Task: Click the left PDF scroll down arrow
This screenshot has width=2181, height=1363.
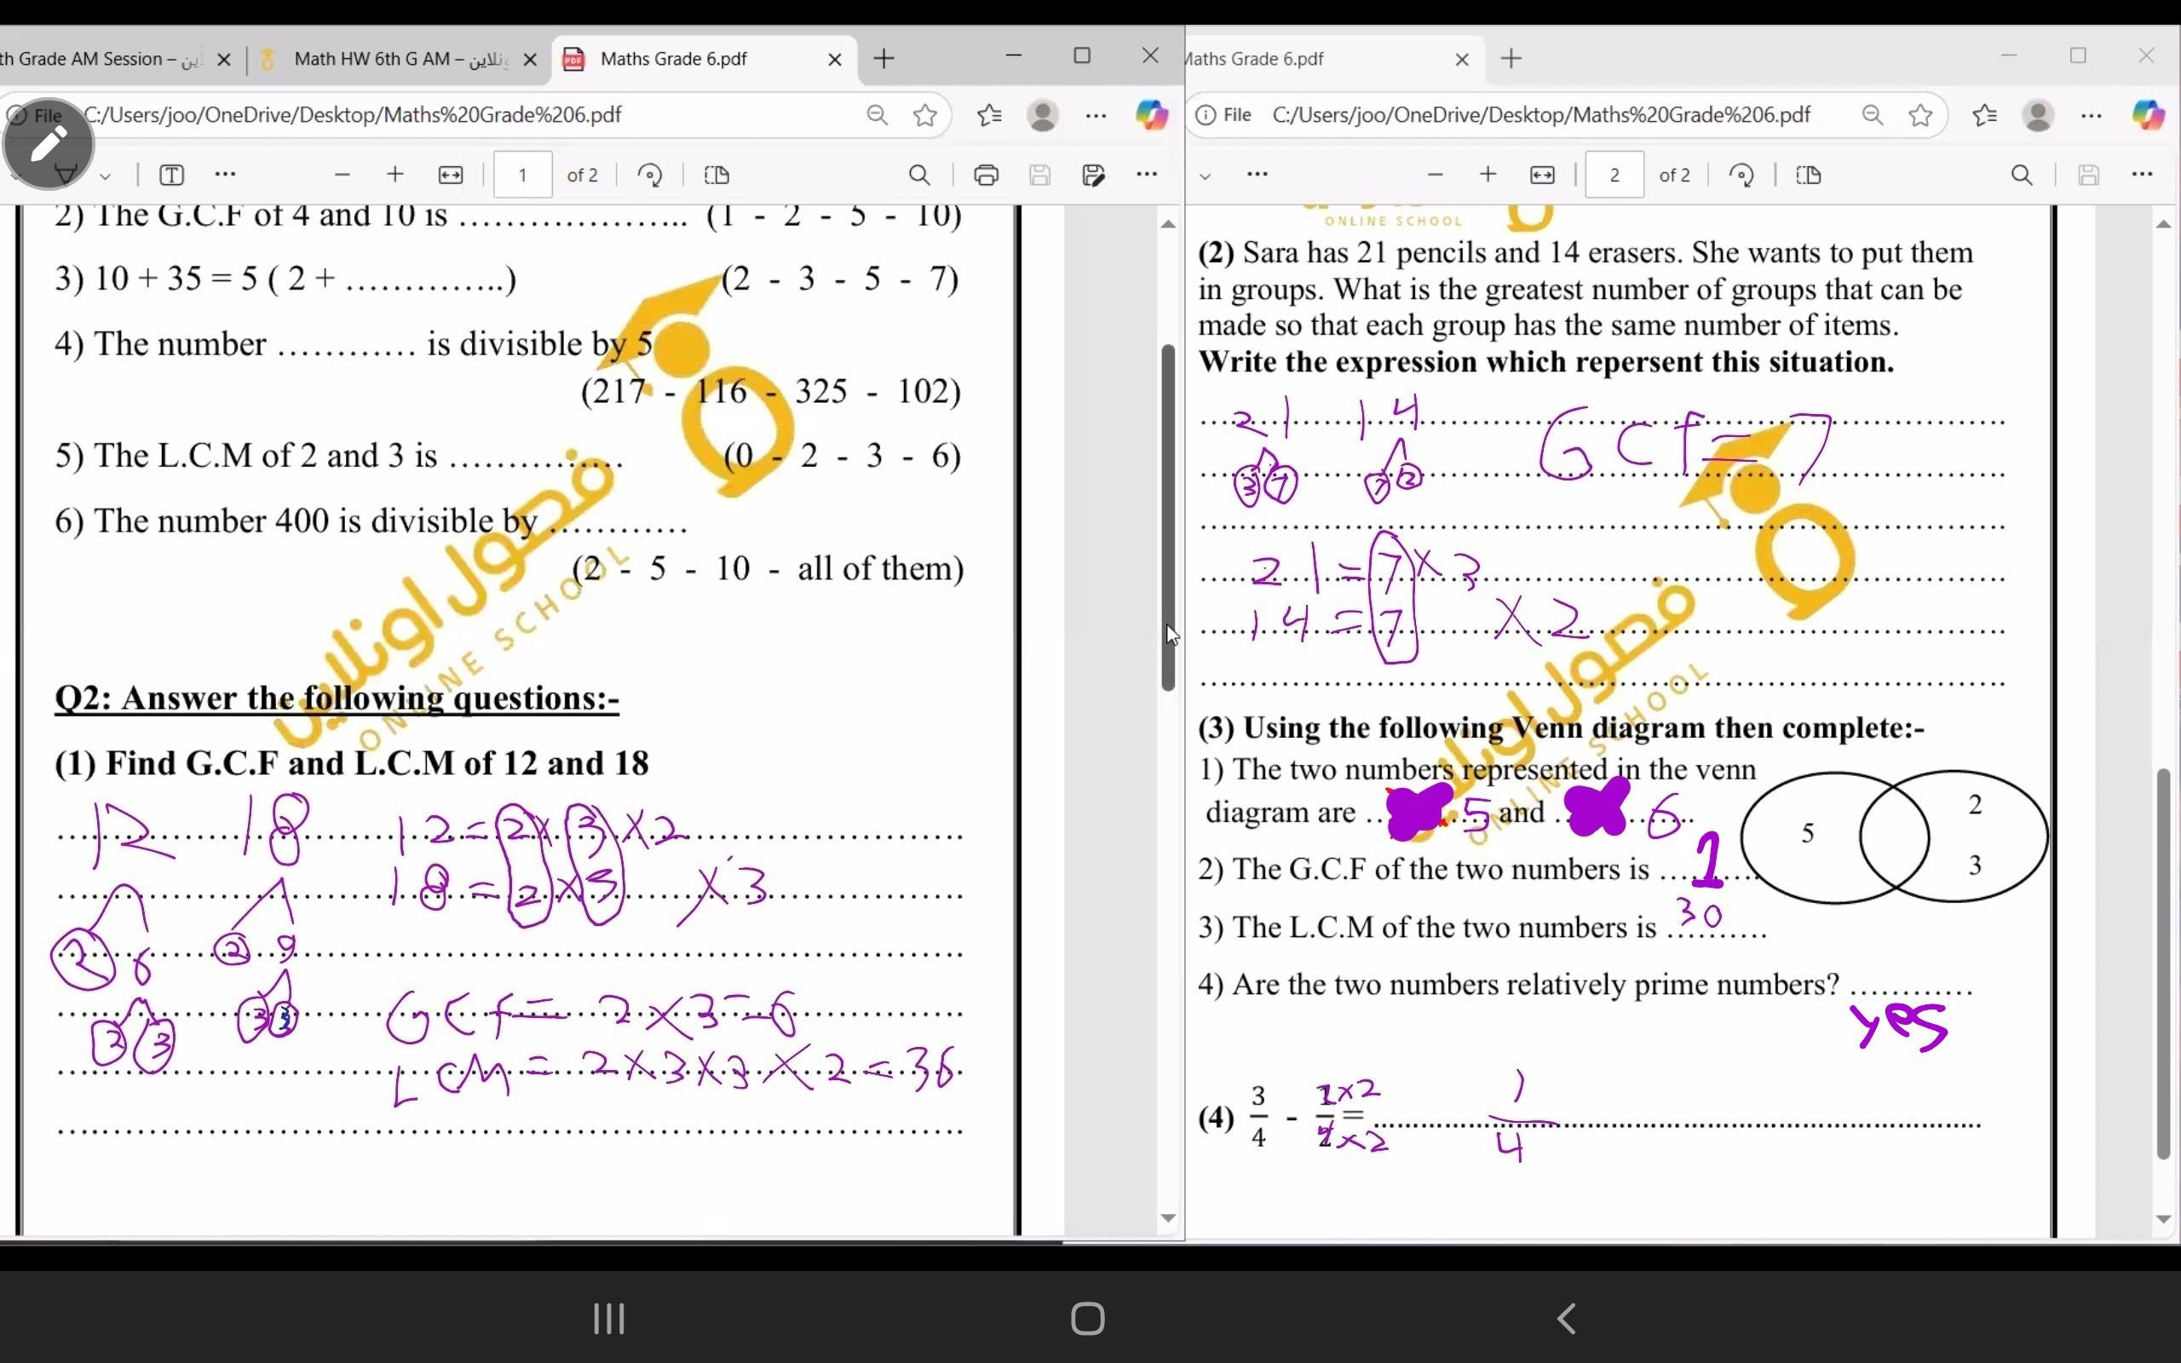Action: tap(1168, 1218)
